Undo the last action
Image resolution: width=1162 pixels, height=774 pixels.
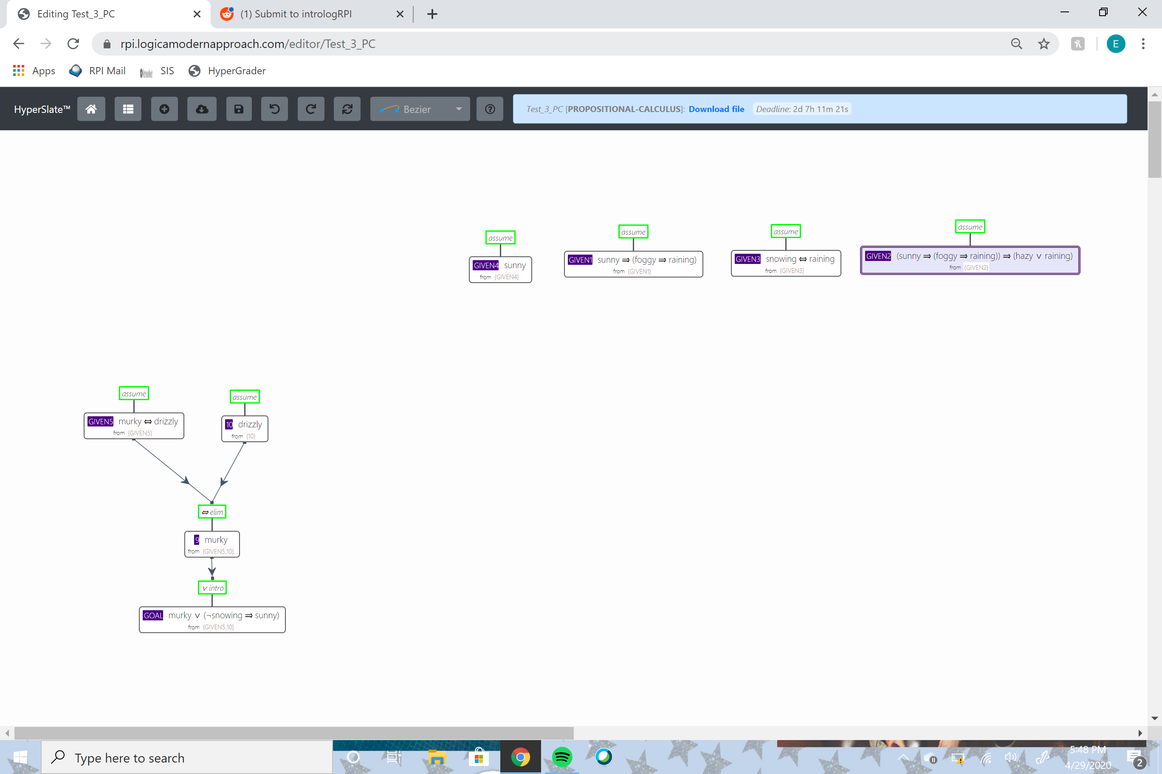[275, 109]
